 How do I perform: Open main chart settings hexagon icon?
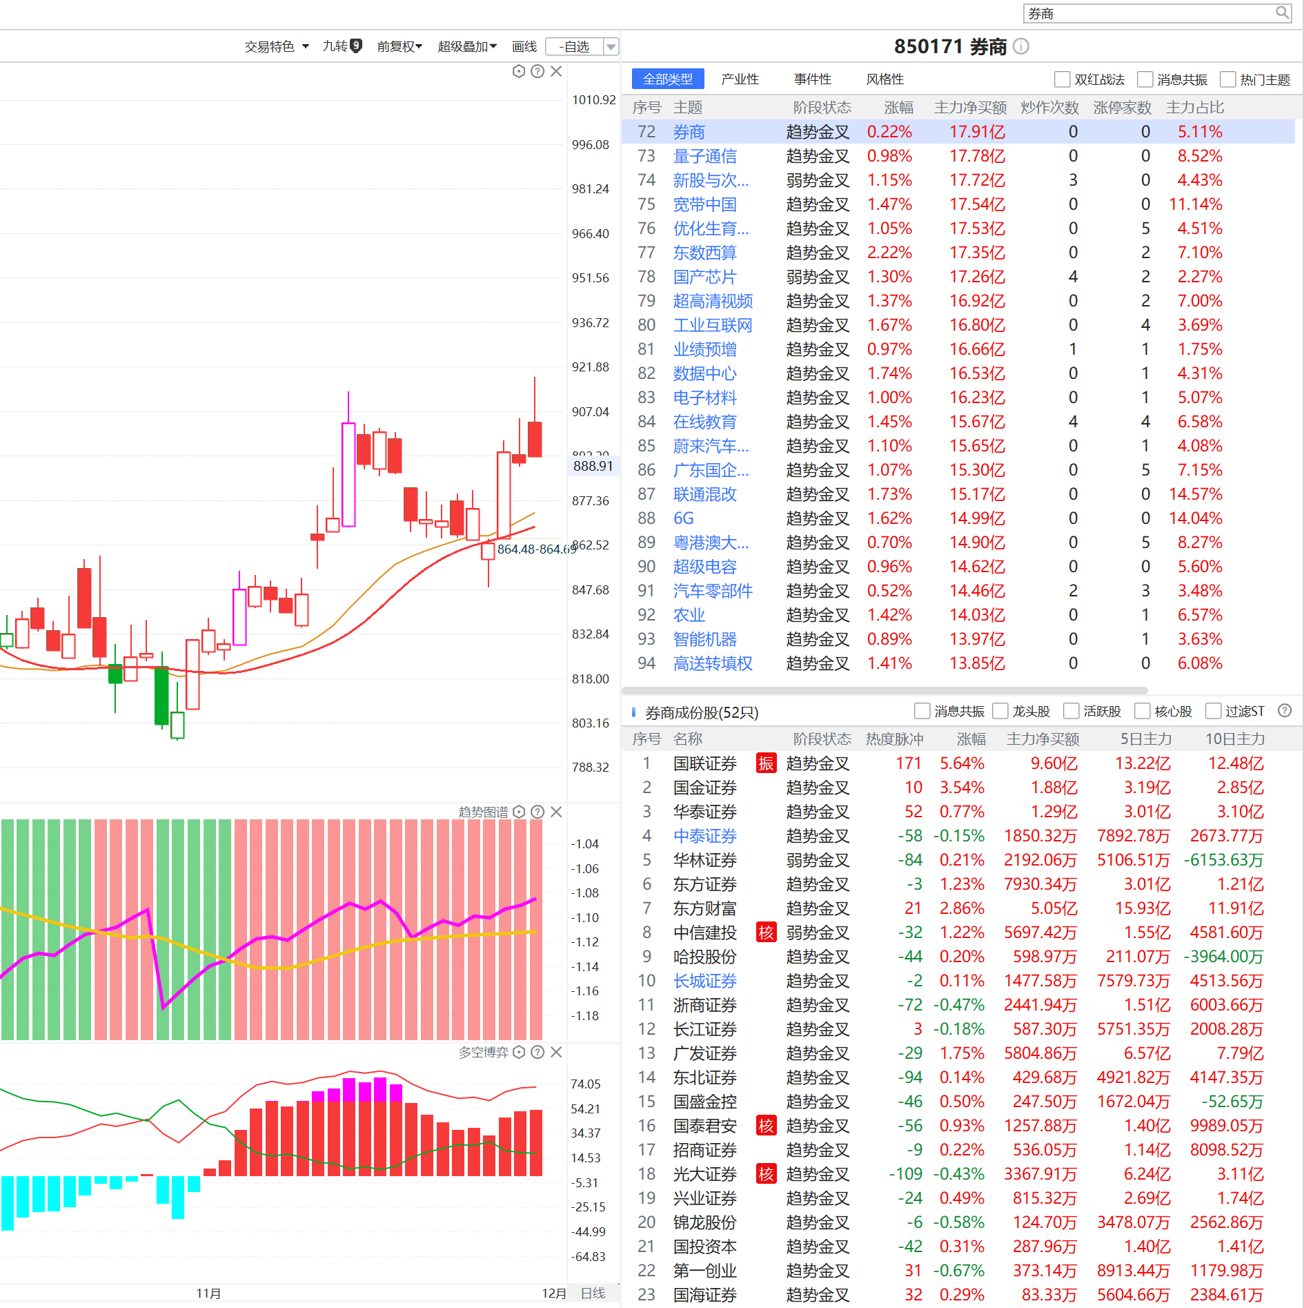pos(519,71)
